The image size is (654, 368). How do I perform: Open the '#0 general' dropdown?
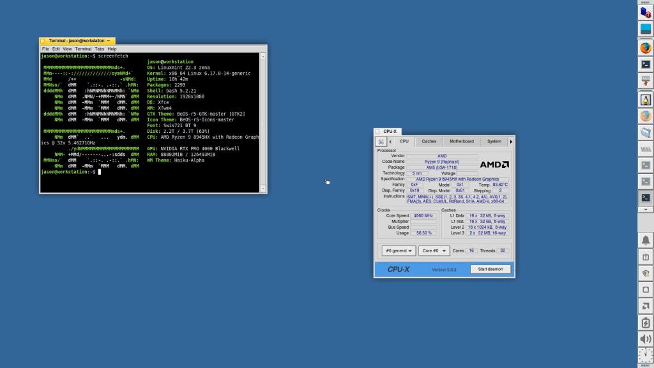coord(399,251)
